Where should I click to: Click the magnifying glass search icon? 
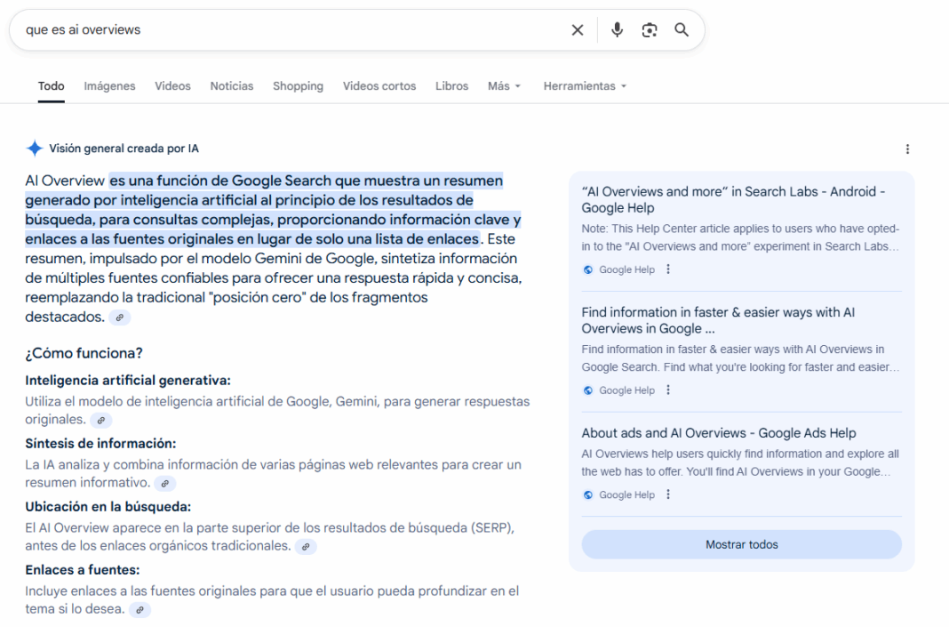[x=682, y=30]
